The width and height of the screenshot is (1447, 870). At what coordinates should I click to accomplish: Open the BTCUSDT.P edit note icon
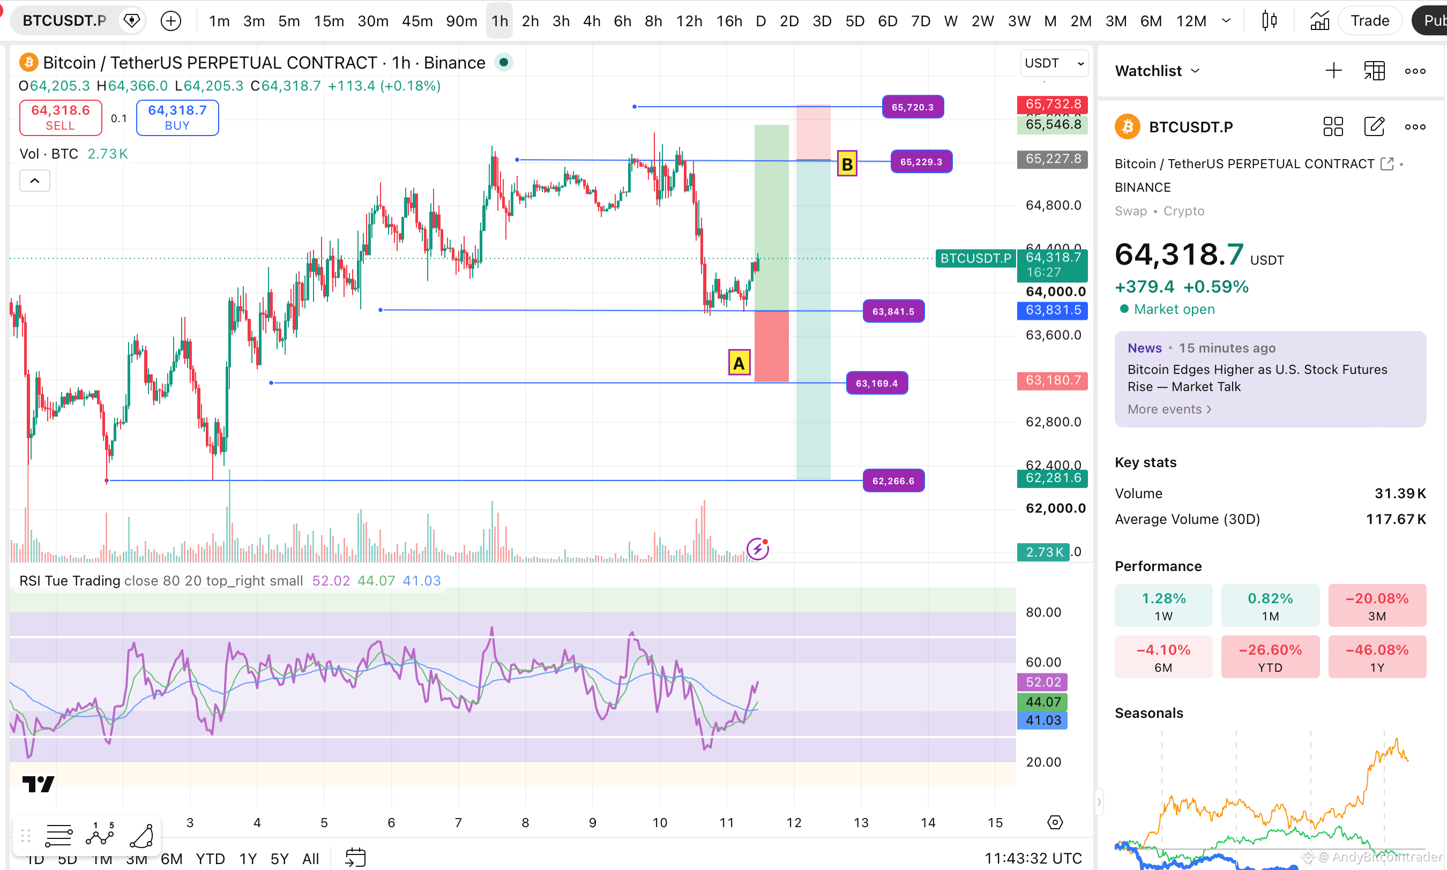click(1374, 126)
